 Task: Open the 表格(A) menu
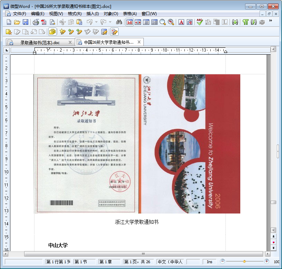130,14
